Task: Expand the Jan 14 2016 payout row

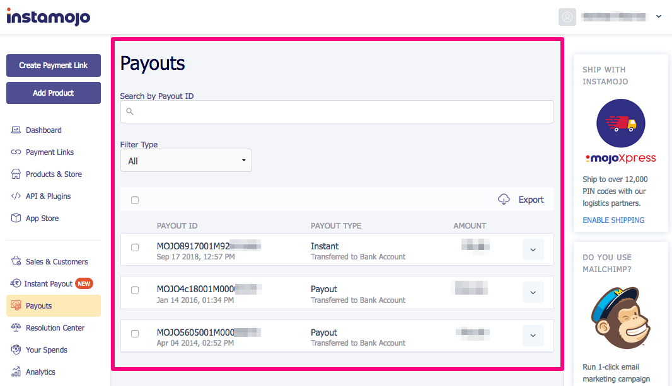Action: pos(533,292)
